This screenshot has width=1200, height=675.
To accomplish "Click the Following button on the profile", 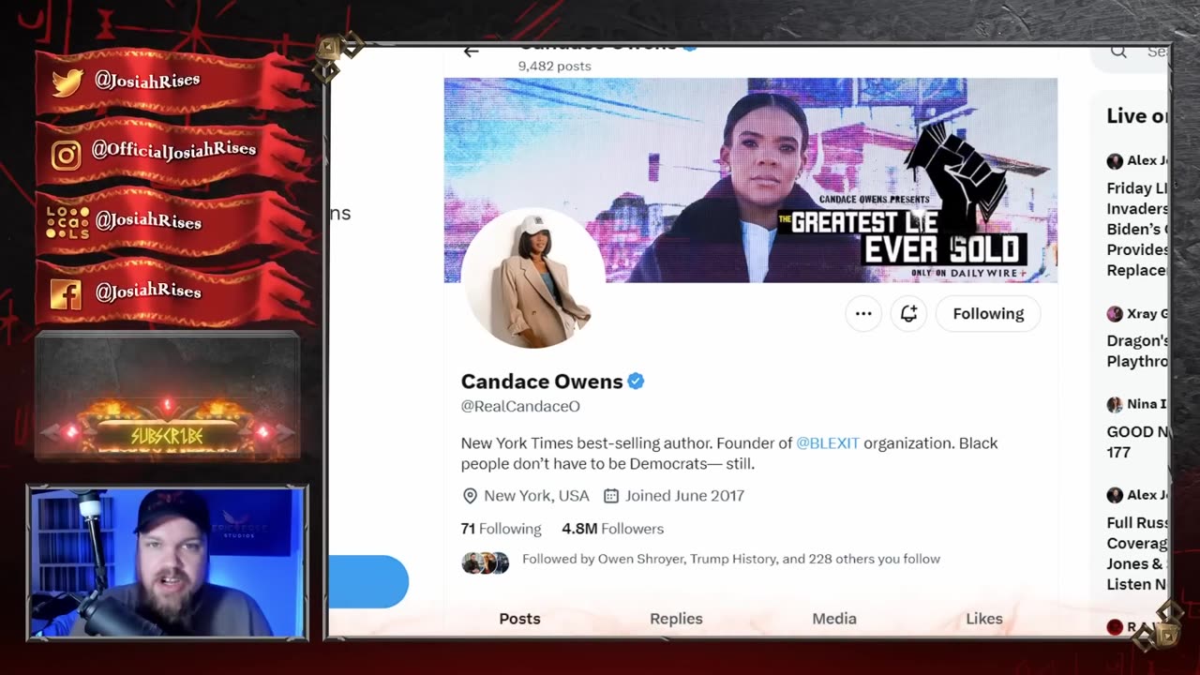I will [x=988, y=314].
